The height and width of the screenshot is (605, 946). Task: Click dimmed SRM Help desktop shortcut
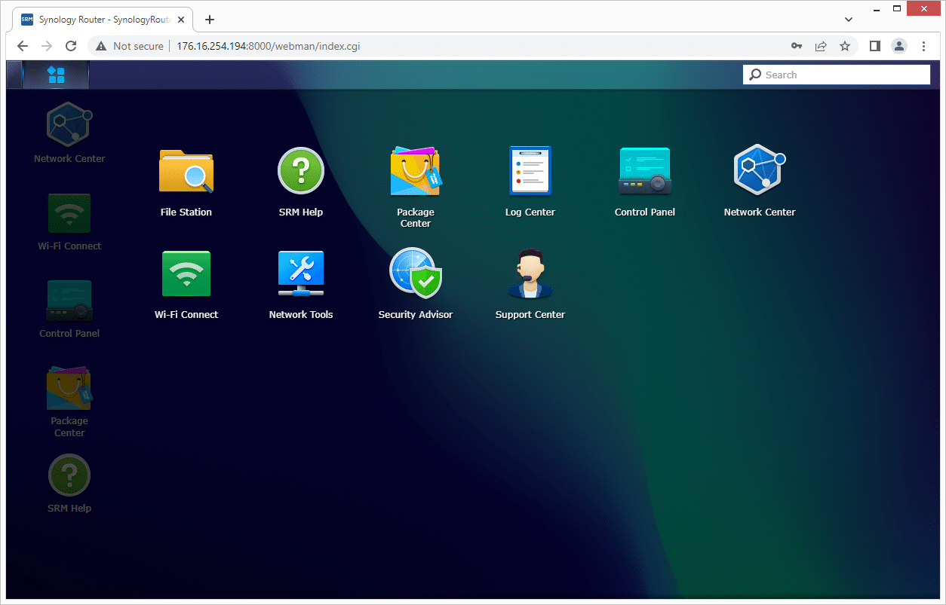[69, 483]
